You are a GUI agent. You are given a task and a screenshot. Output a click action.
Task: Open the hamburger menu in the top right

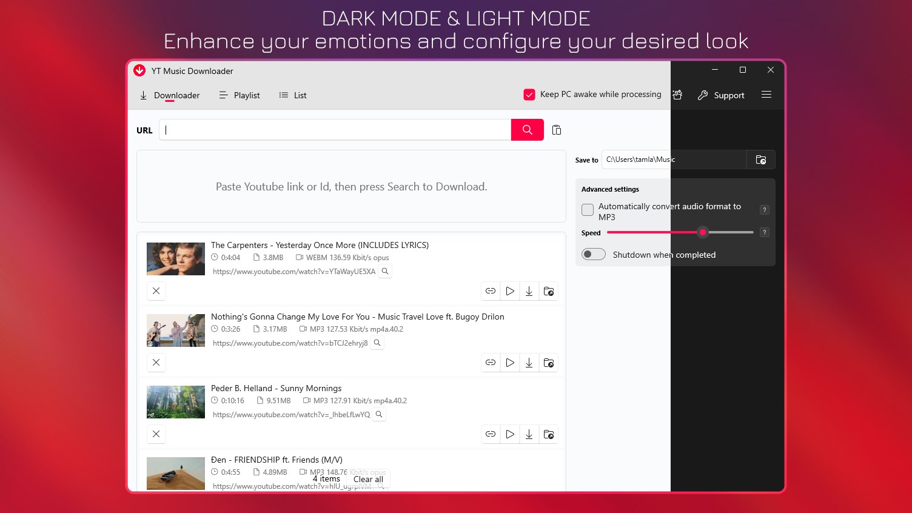766,95
